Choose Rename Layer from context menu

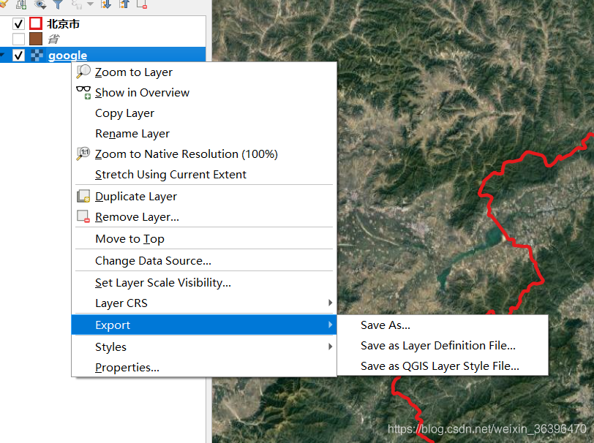click(132, 134)
